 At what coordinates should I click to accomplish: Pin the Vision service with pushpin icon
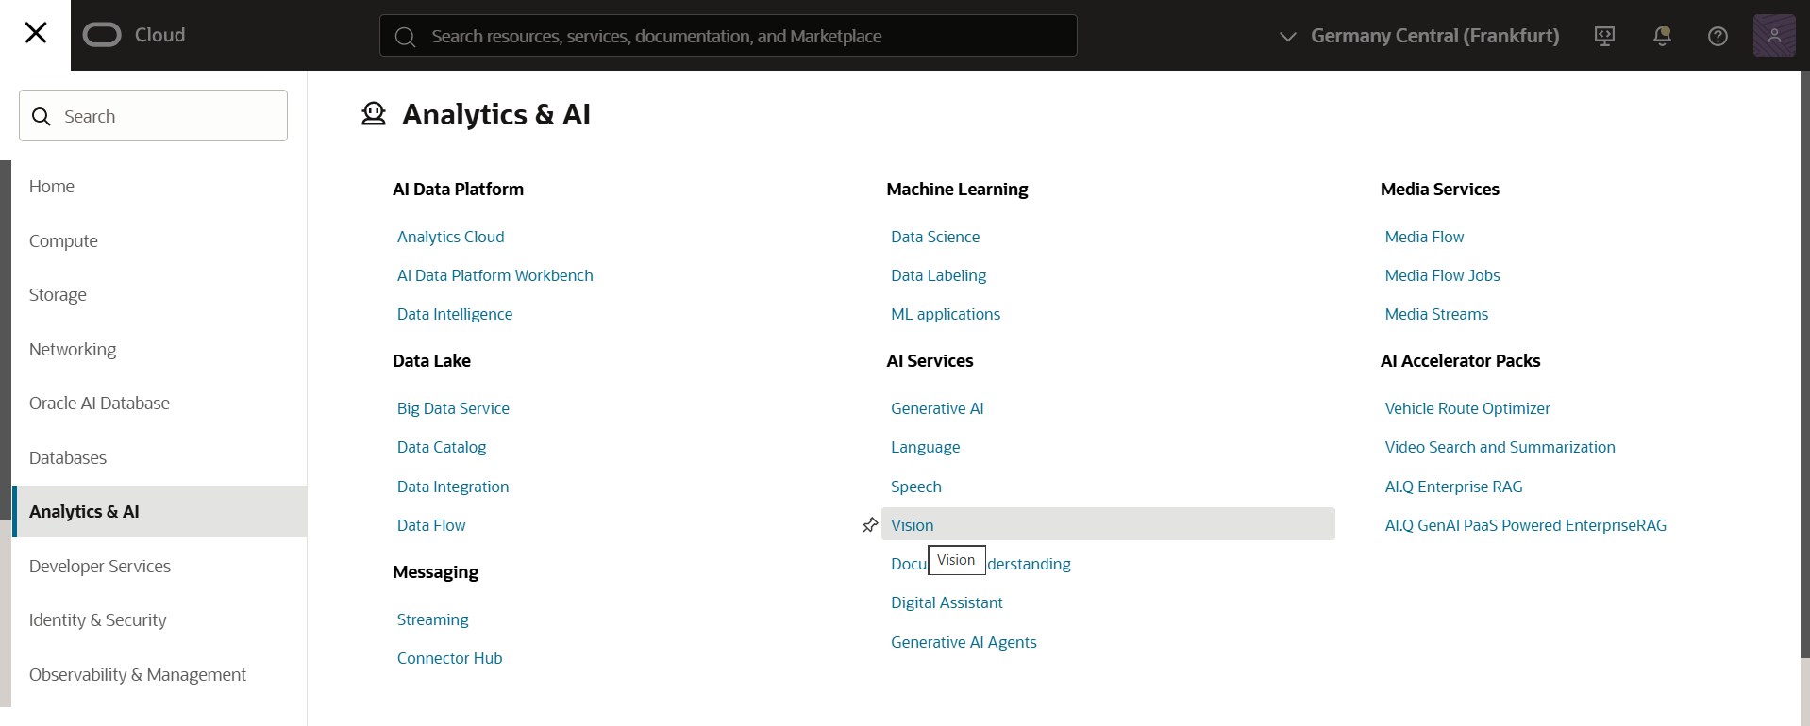click(870, 525)
